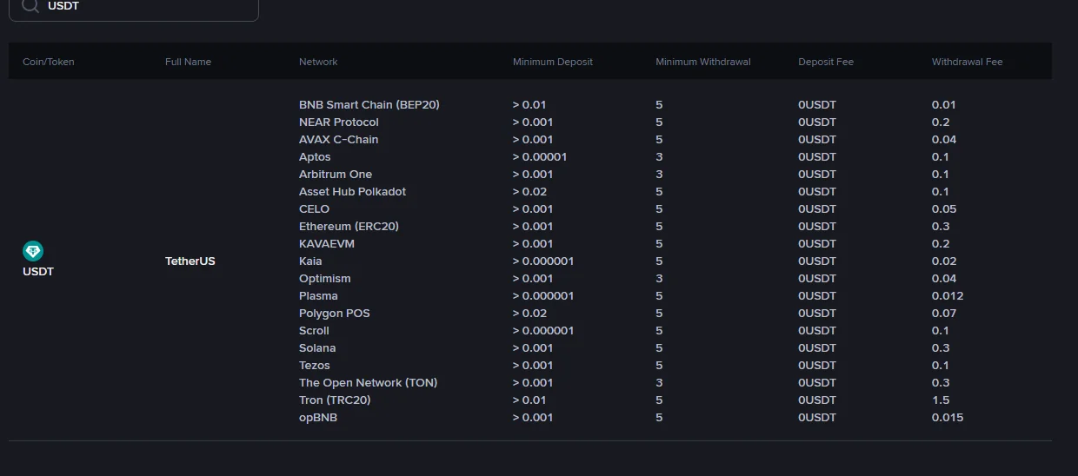Viewport: 1078px width, 476px height.
Task: Click Optimism minimum withdrawal value 3
Action: (x=659, y=278)
